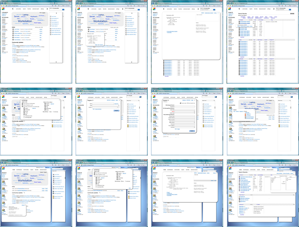Viewport: 299px width, 227px height.
Task: Click Google Appliance row icon in blue Search Results
Action: 239,180
